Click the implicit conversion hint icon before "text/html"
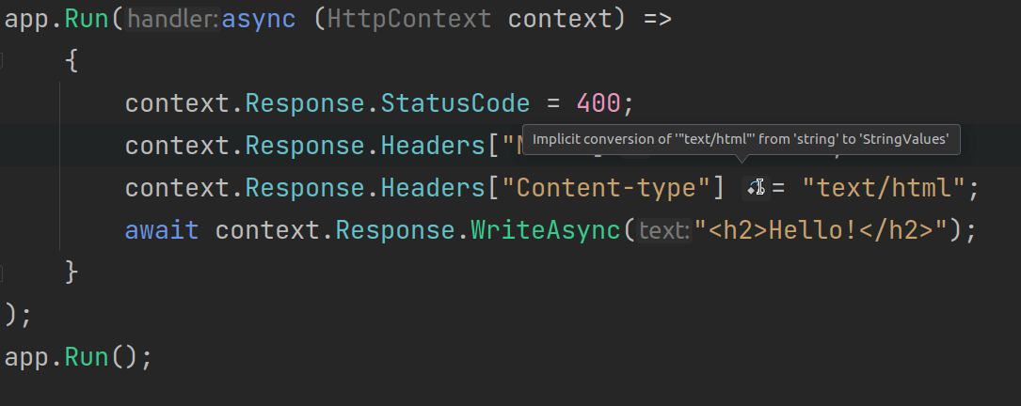This screenshot has width=1021, height=406. (756, 188)
